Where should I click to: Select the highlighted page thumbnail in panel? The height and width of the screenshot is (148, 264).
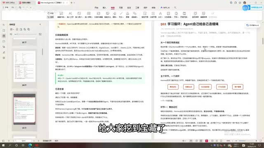(24, 109)
